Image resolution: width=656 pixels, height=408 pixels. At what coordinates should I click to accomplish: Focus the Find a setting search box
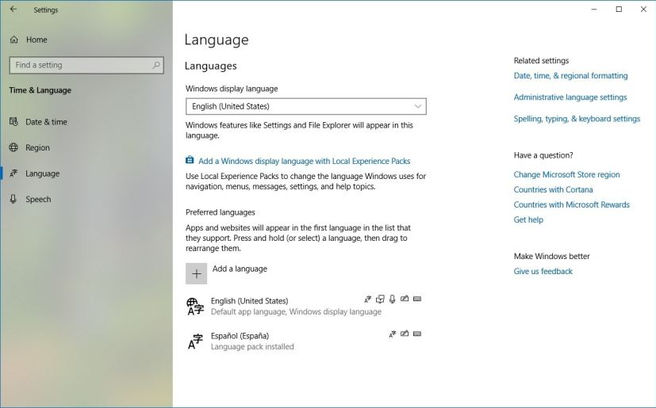pyautogui.click(x=86, y=65)
